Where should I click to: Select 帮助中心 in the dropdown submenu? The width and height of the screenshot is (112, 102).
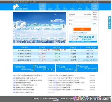tap(95, 14)
